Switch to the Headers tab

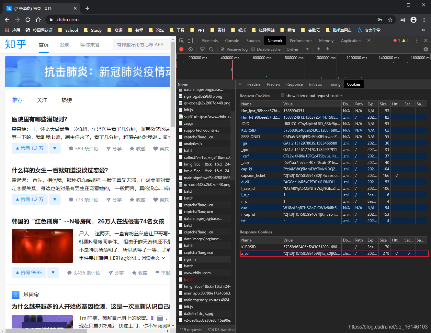tap(254, 84)
